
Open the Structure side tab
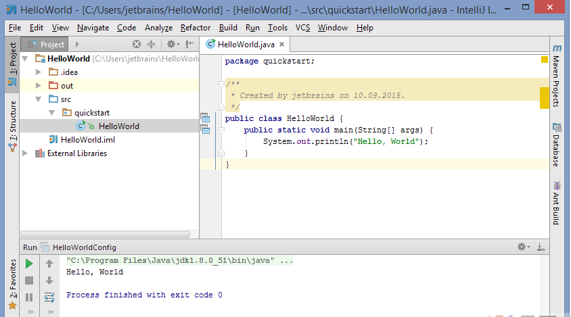click(x=12, y=126)
